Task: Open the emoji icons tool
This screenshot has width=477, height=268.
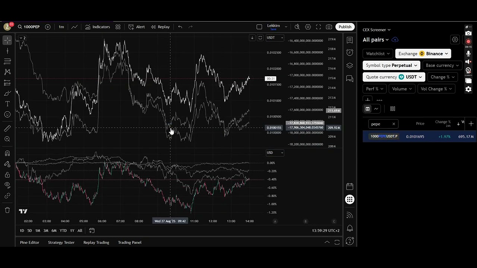Action: click(x=7, y=115)
